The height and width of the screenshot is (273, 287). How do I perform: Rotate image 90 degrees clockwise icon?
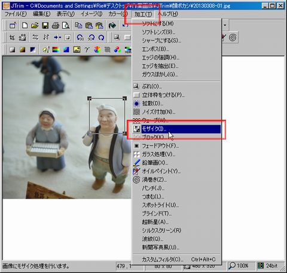click(x=91, y=38)
